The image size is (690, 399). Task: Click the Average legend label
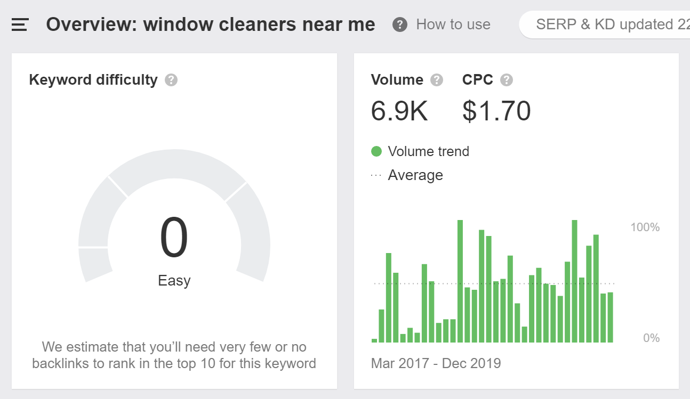415,175
